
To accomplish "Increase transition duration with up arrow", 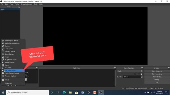I will pos(142,76).
